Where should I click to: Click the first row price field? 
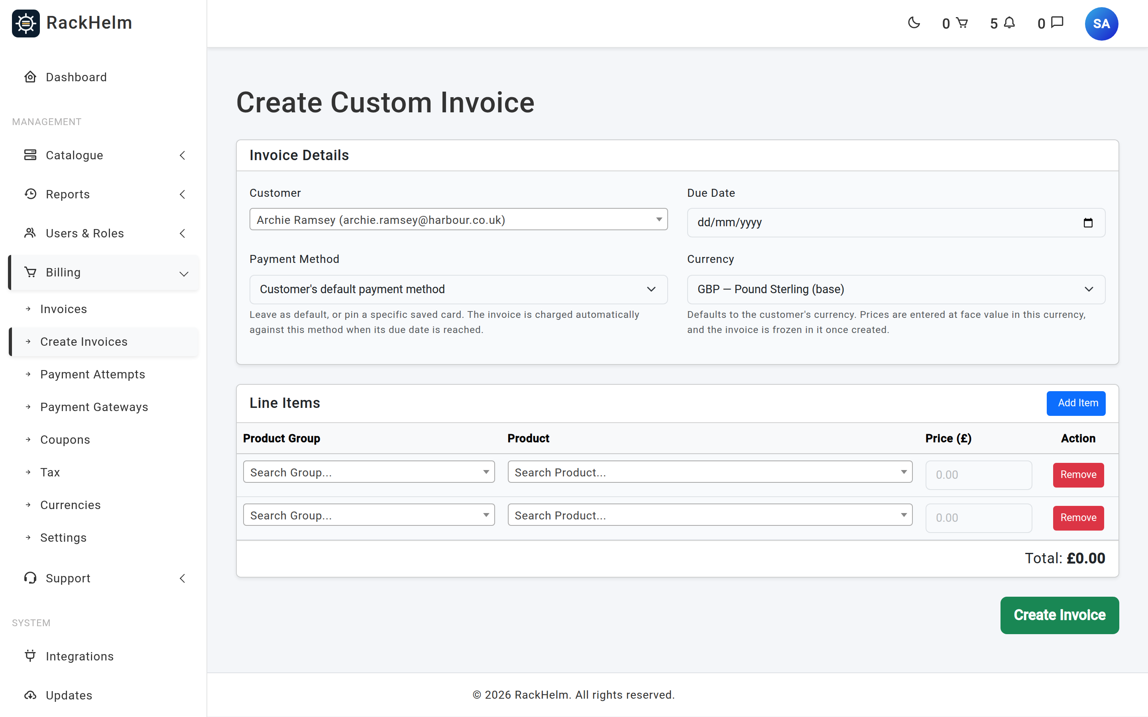coord(978,475)
